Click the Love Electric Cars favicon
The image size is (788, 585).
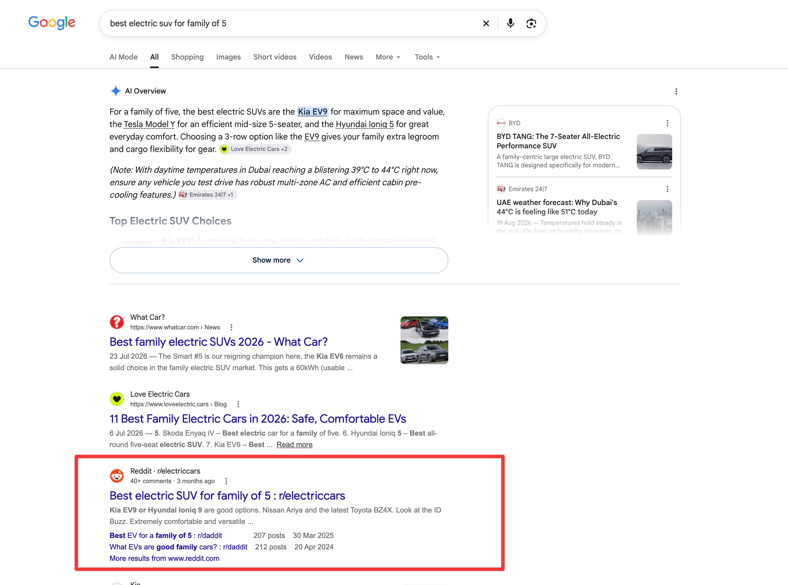(x=117, y=399)
